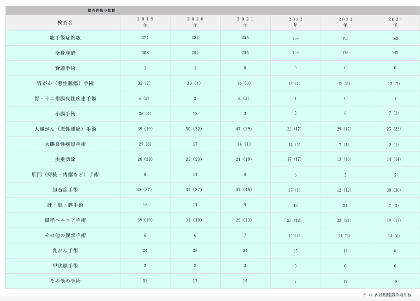
Task: Click the その他の腹部手術 row label
Action: 65,235
